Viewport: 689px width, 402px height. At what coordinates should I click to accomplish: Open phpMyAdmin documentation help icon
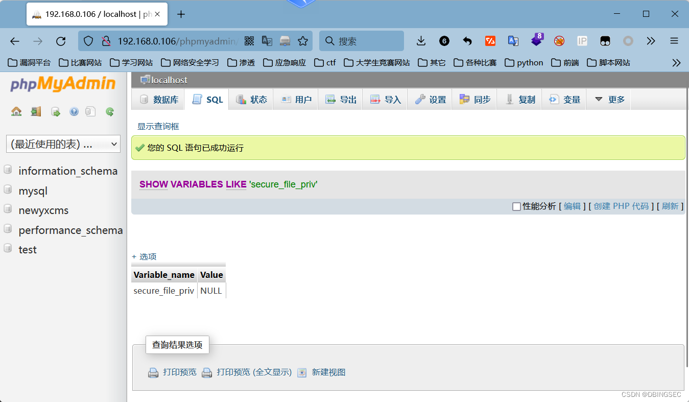[74, 111]
